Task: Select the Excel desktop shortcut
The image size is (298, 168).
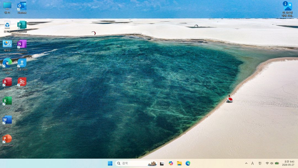Action: pyautogui.click(x=7, y=103)
